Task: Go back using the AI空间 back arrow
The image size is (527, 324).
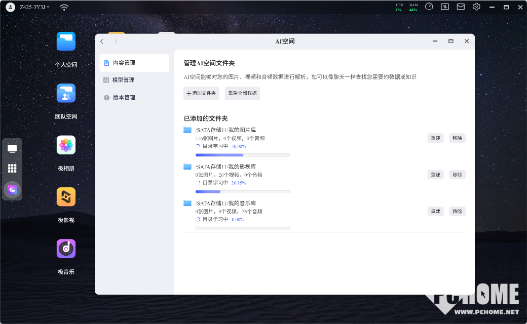Action: click(102, 42)
